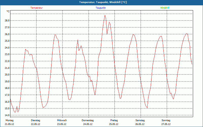The width and height of the screenshot is (203, 127).
Task: Click the date 23.05.12
Action: coord(62,124)
